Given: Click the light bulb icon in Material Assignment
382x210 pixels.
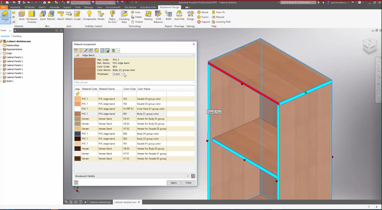Looking at the screenshot, I should [x=81, y=50].
